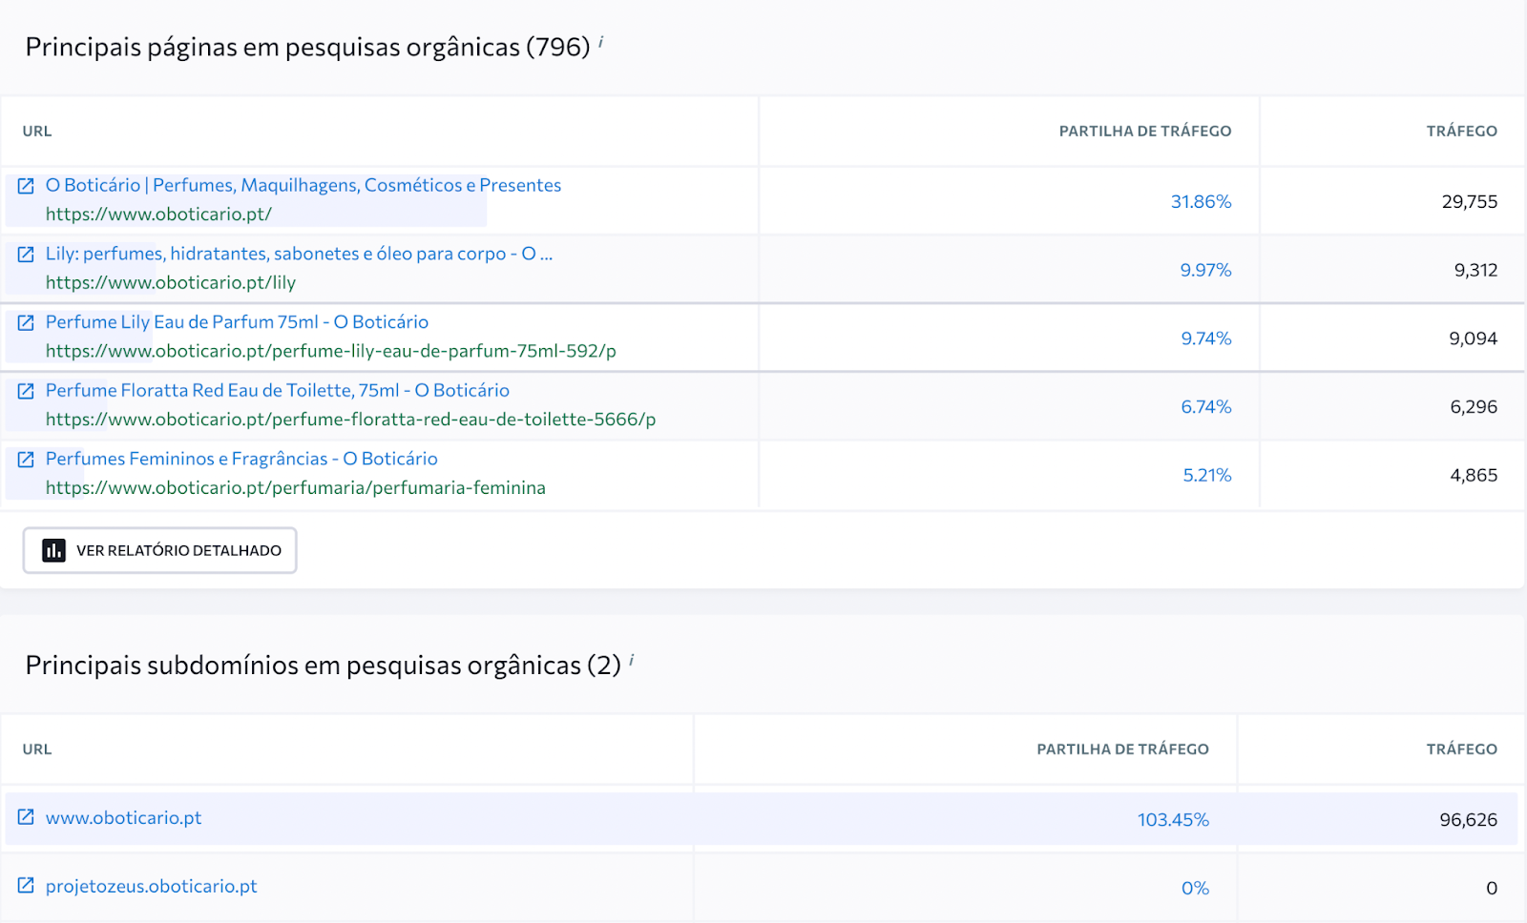Open external link icon for O Boticário homepage row
Screen dimensions: 1527x923
click(26, 186)
